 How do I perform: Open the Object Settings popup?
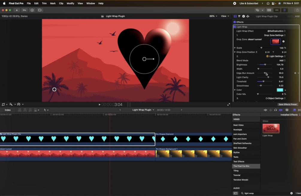276,98
